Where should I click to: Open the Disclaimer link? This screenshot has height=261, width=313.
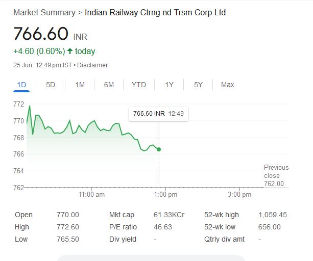(92, 65)
